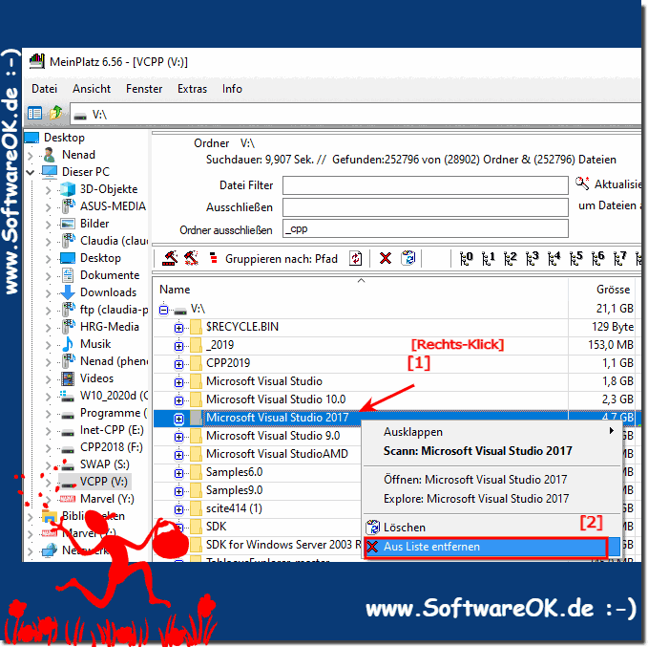The image size is (648, 647).
Task: Open the 'Gruppieren nach: Pfad' grouping option
Action: pyautogui.click(x=281, y=259)
